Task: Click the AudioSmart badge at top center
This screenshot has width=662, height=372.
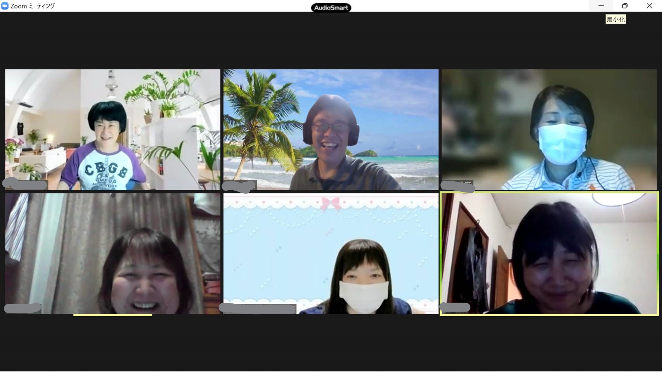Action: (x=331, y=8)
